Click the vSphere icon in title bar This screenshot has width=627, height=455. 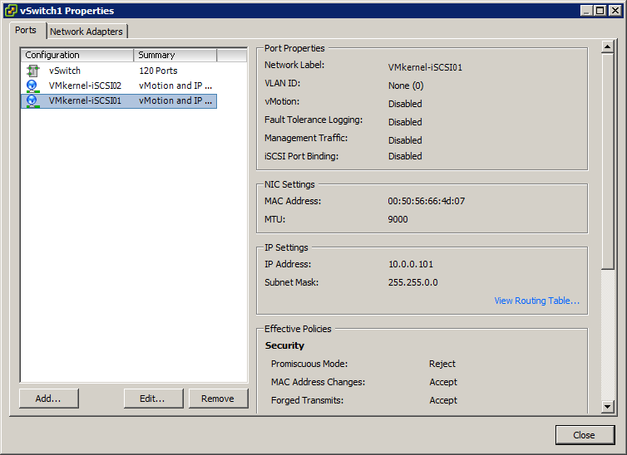click(10, 11)
